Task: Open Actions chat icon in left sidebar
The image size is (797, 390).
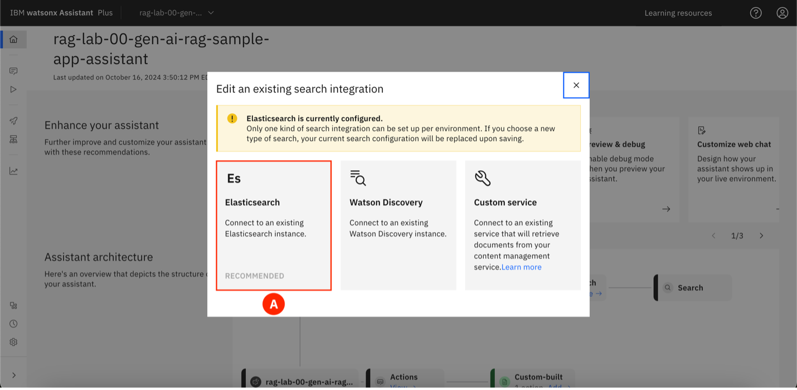Action: [13, 71]
